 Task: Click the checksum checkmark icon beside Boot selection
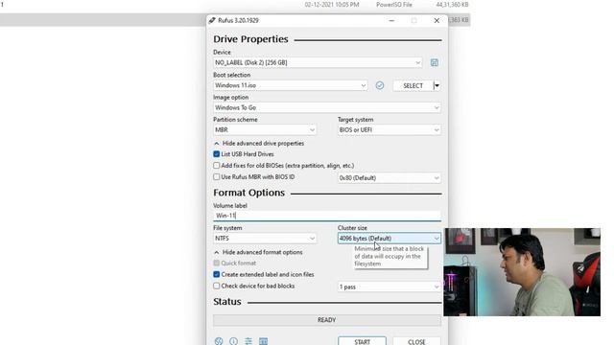[380, 85]
